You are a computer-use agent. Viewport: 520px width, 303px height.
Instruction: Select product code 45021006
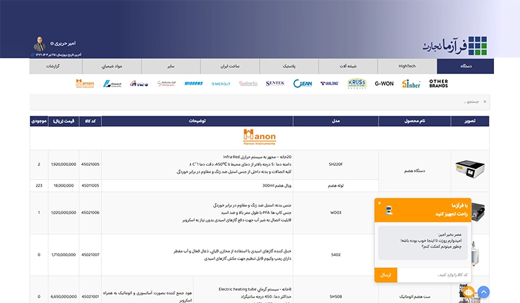tap(90, 213)
